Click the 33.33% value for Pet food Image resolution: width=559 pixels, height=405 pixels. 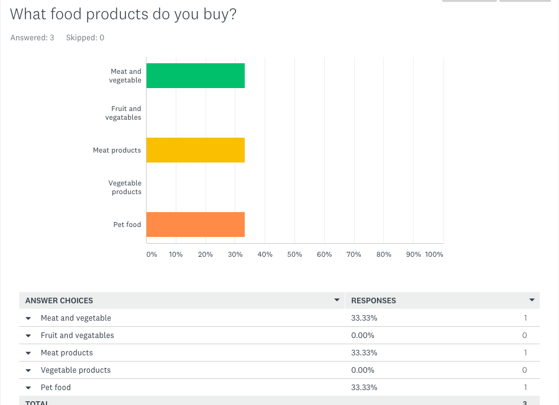364,388
